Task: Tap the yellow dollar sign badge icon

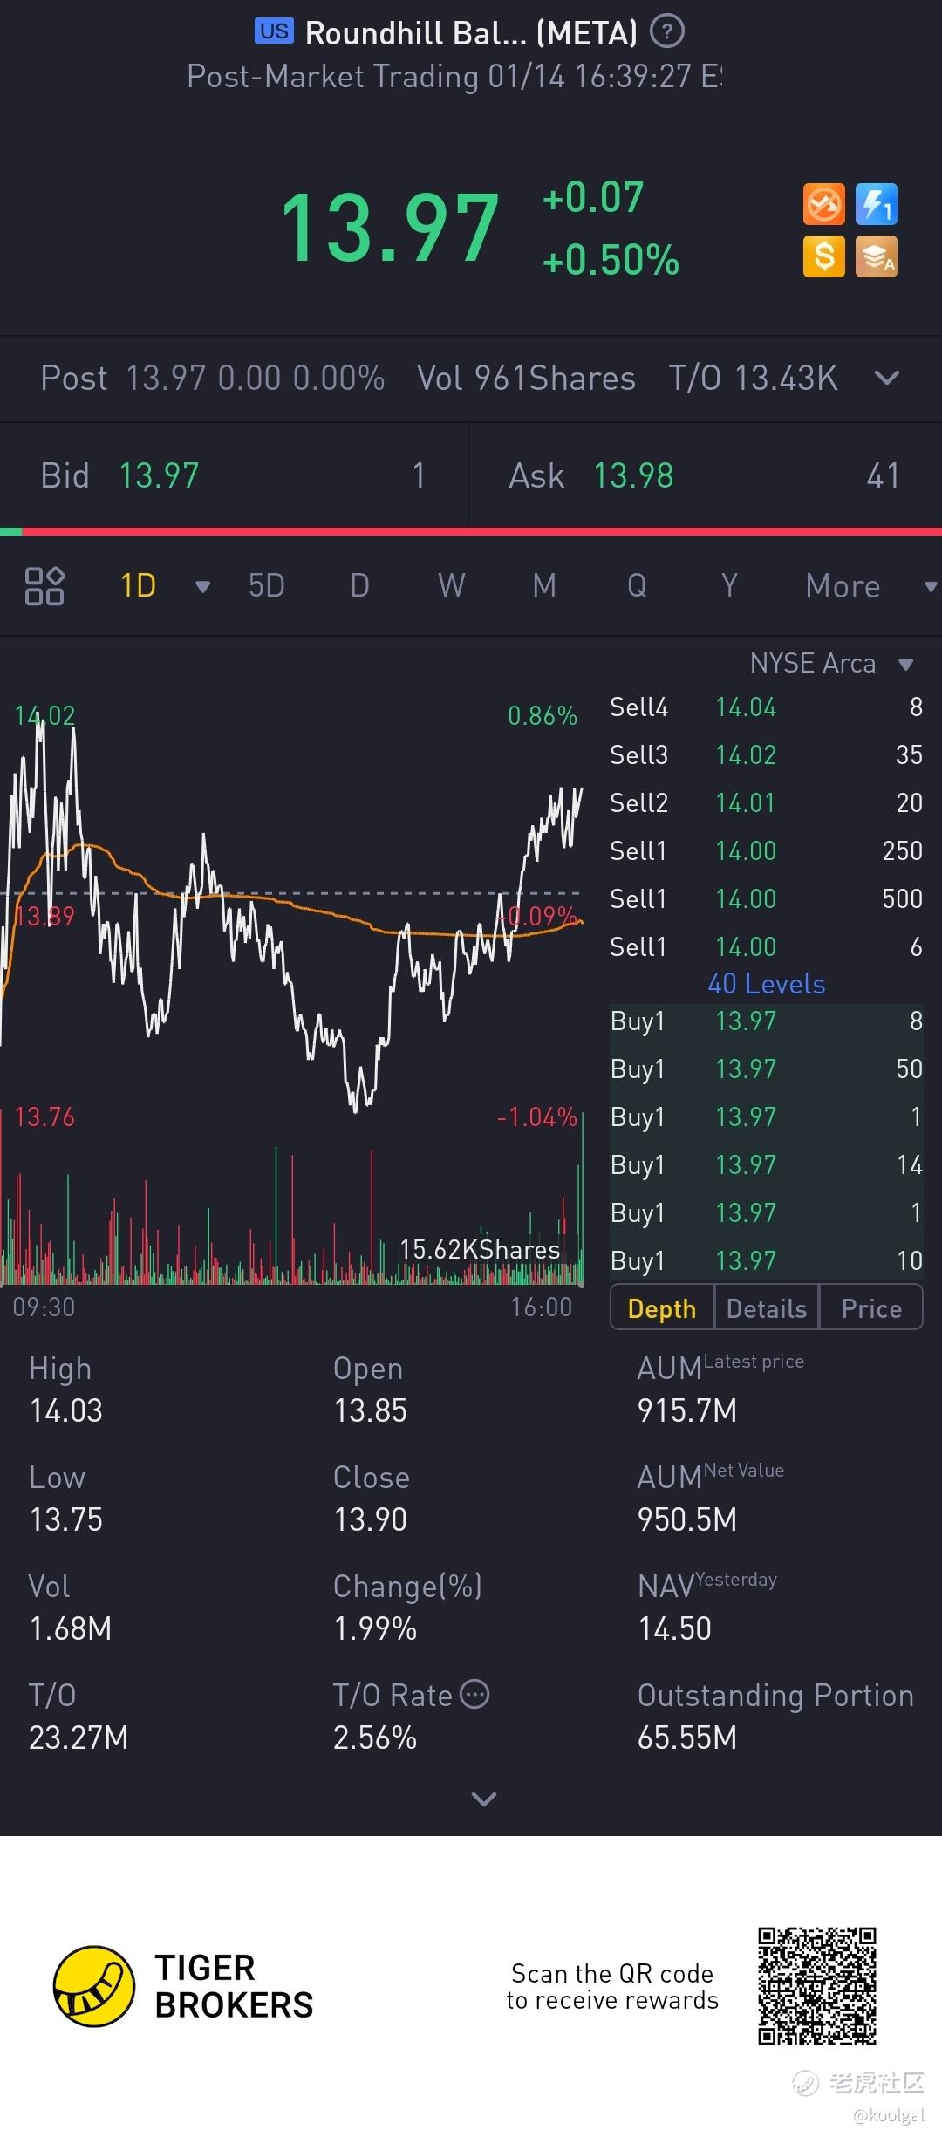Action: pos(823,256)
